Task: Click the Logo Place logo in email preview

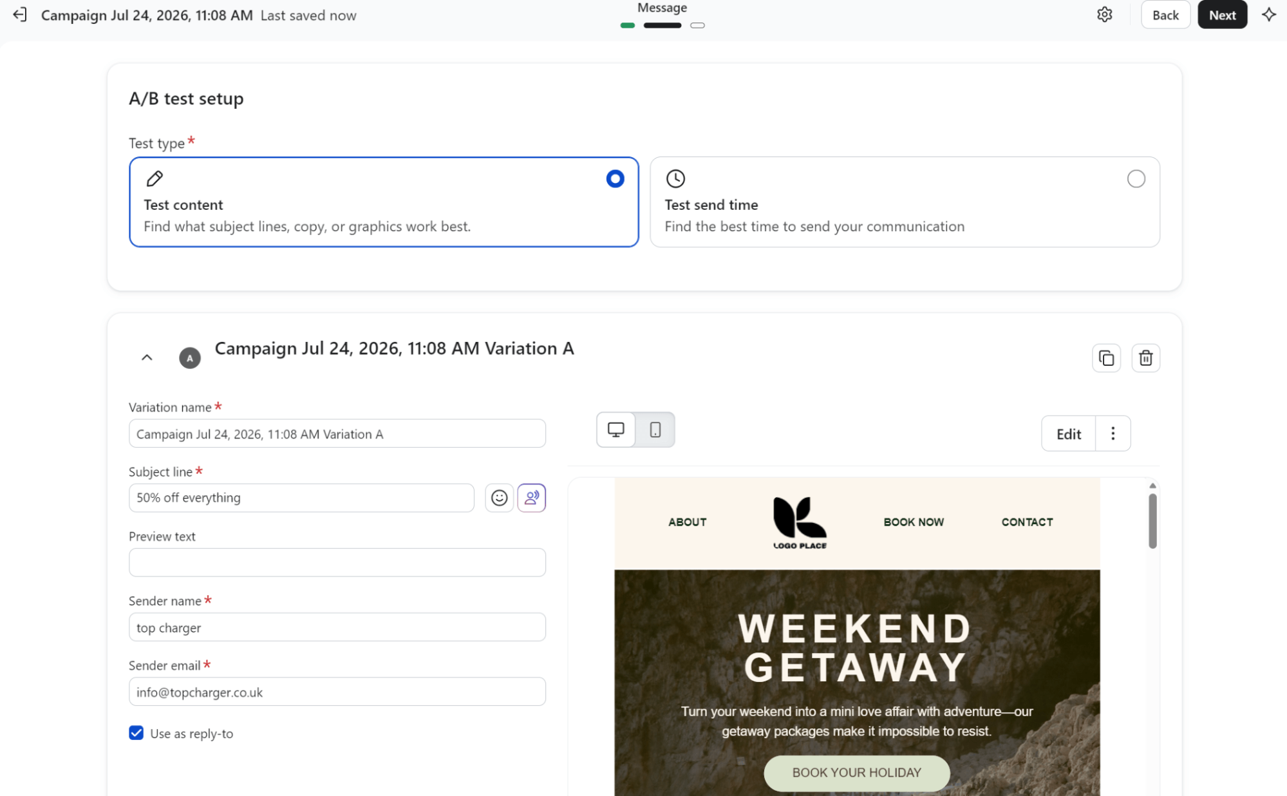Action: point(800,523)
